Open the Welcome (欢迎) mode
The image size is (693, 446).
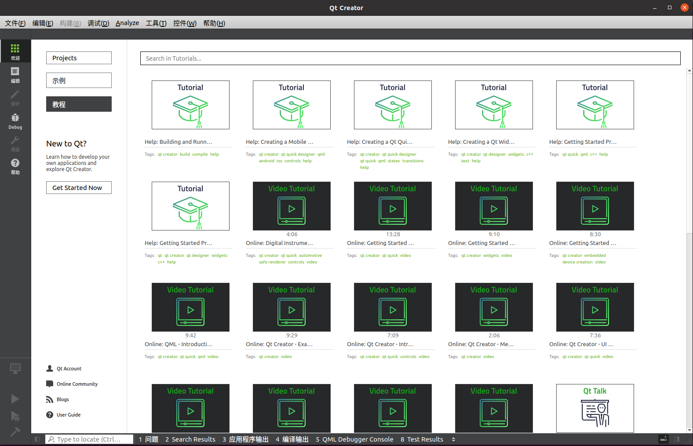coord(15,51)
